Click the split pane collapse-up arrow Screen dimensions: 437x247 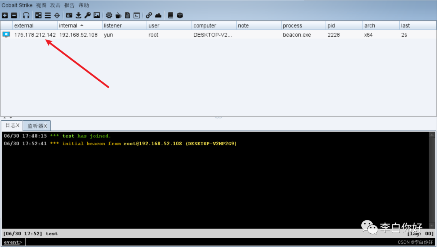pos(4,118)
